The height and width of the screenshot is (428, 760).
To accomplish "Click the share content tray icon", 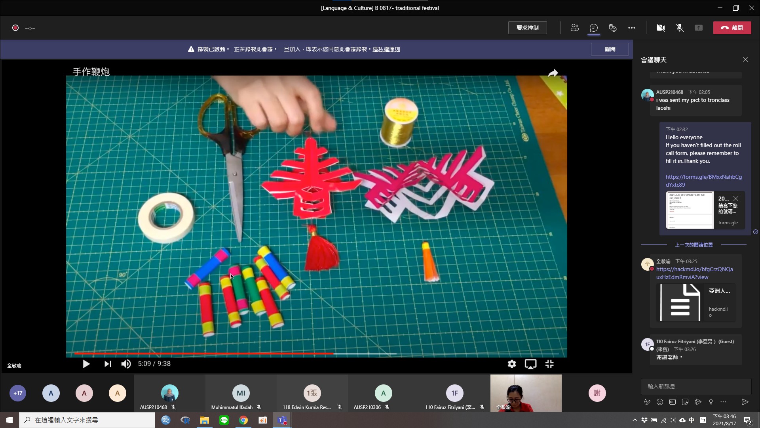I will pos(698,28).
